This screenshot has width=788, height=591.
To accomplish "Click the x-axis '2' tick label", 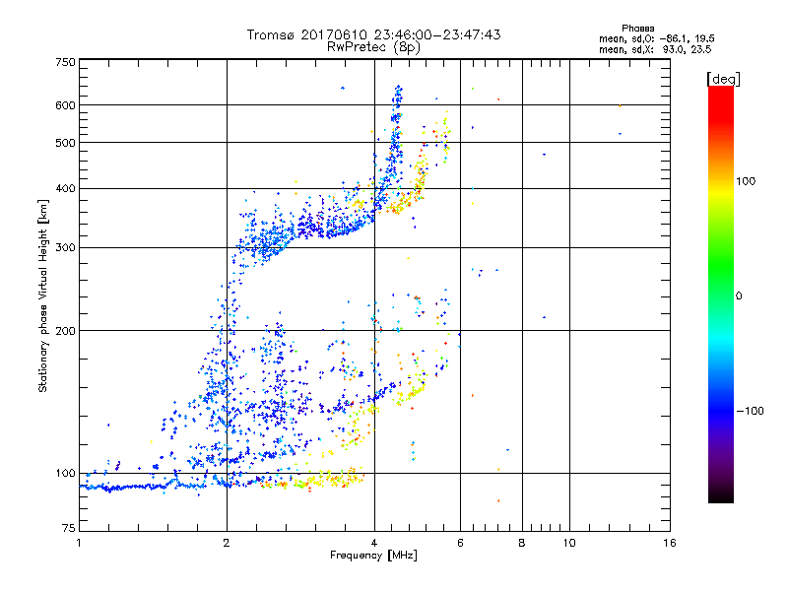I will [227, 543].
